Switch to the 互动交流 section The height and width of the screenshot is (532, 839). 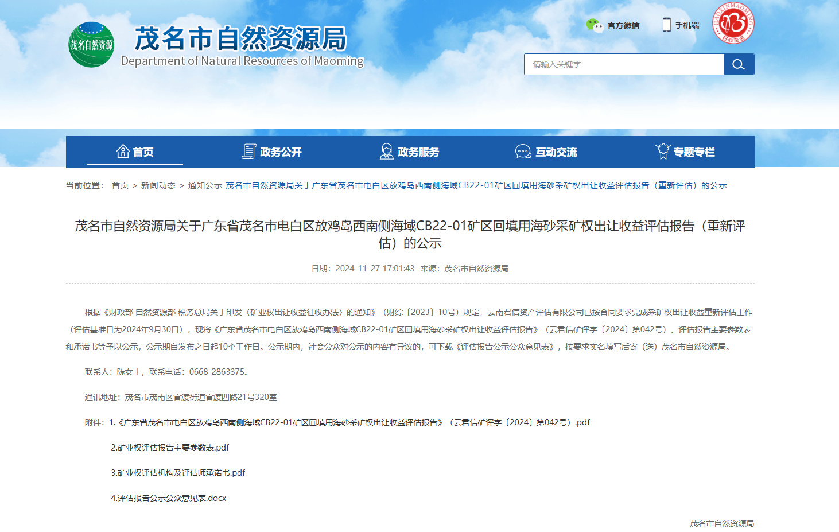point(557,152)
